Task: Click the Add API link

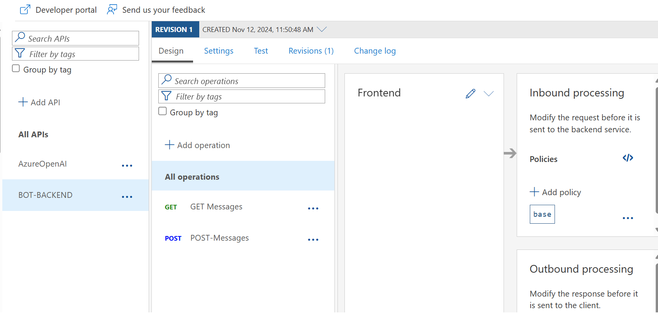Action: (39, 102)
